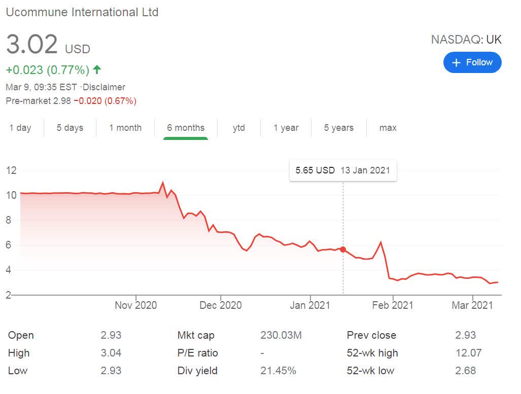Click the Mar 2021 axis label
Image resolution: width=521 pixels, height=394 pixels.
pyautogui.click(x=472, y=305)
